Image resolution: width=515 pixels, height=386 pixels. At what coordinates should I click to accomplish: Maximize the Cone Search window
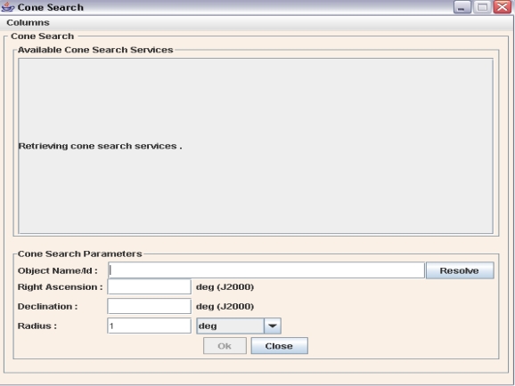pos(482,7)
